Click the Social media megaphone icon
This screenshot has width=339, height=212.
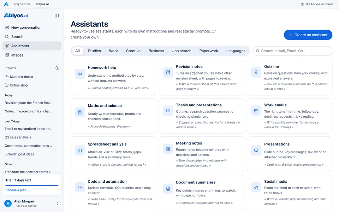point(256,187)
